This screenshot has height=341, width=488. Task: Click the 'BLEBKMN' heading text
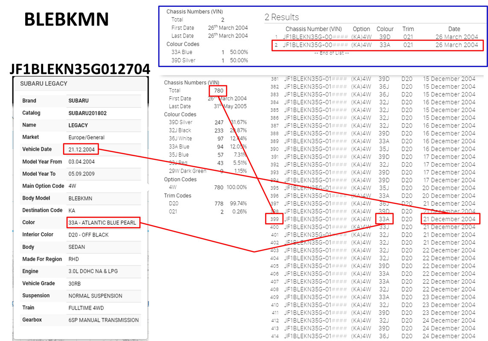[x=66, y=19]
